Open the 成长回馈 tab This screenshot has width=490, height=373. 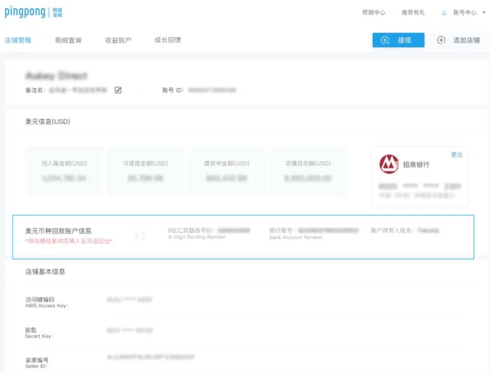point(168,40)
